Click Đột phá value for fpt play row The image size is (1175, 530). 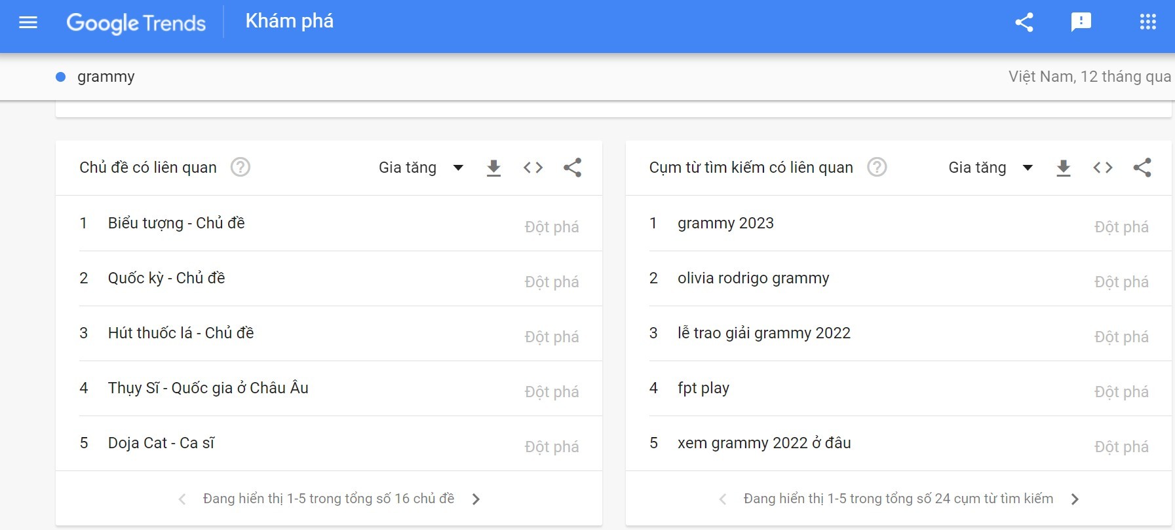pyautogui.click(x=1121, y=392)
